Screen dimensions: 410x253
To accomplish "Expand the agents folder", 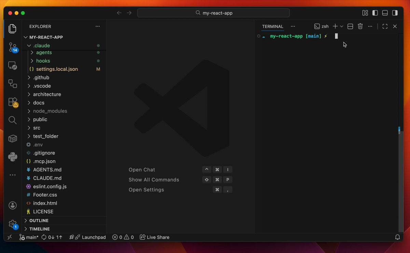I will click(x=64, y=52).
